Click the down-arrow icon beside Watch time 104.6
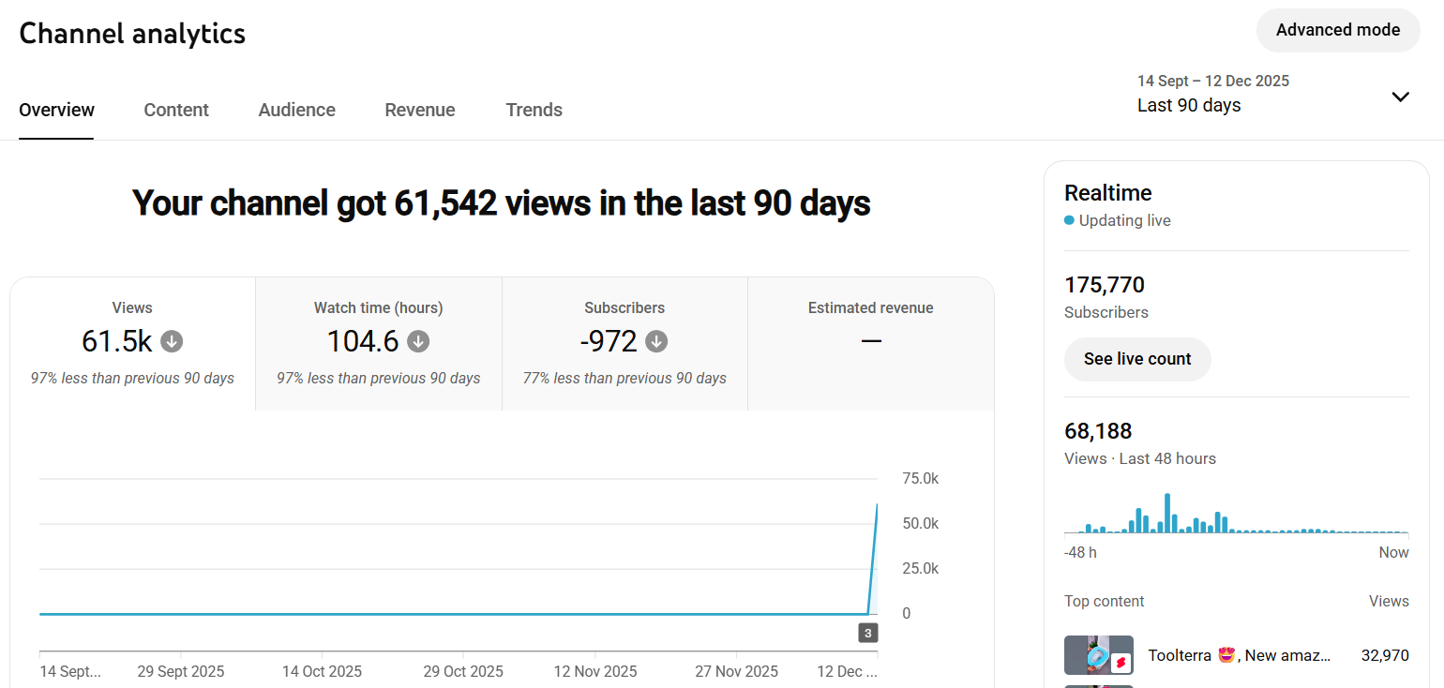This screenshot has height=688, width=1444. [418, 342]
